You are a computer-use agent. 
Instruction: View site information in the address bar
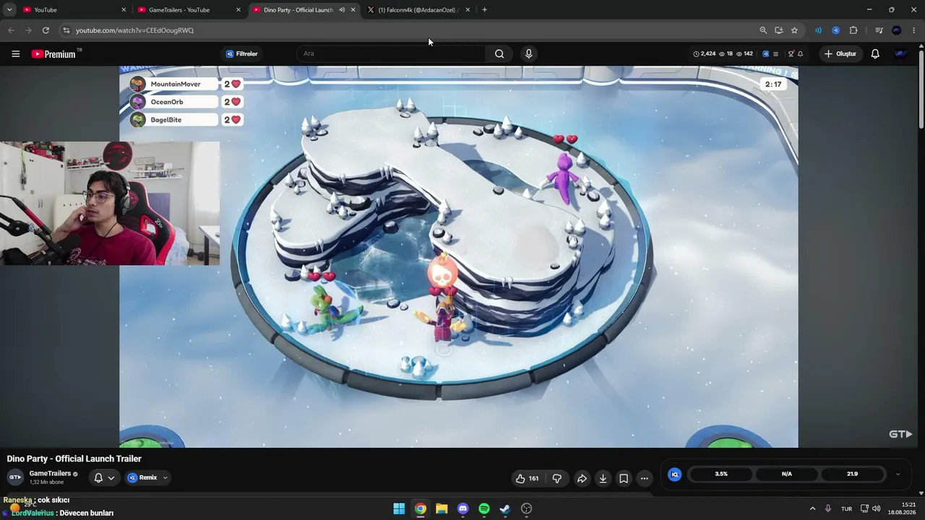[66, 30]
